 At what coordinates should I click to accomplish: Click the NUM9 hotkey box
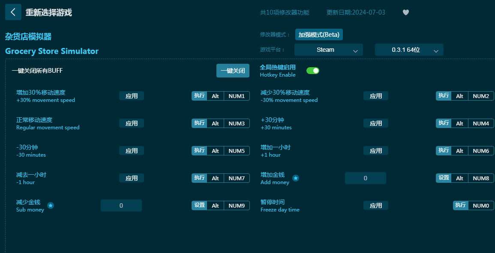click(237, 205)
